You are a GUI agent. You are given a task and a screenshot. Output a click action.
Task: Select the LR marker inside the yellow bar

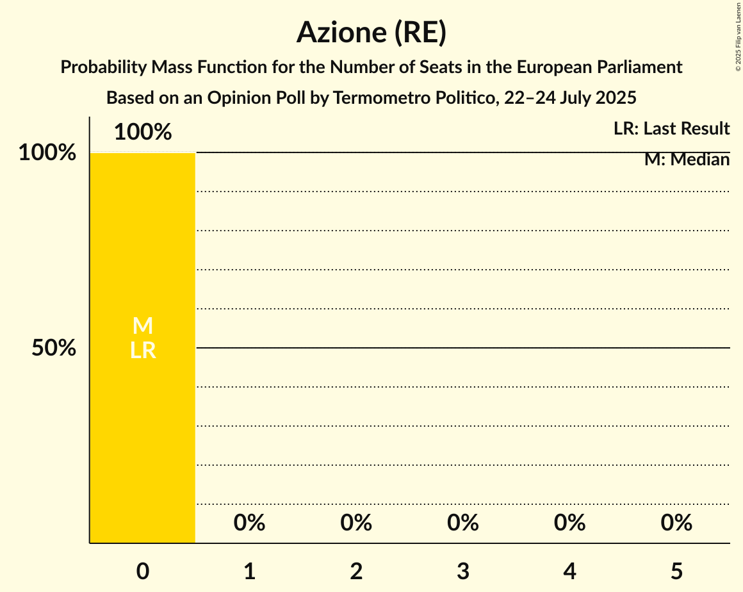[x=143, y=350]
